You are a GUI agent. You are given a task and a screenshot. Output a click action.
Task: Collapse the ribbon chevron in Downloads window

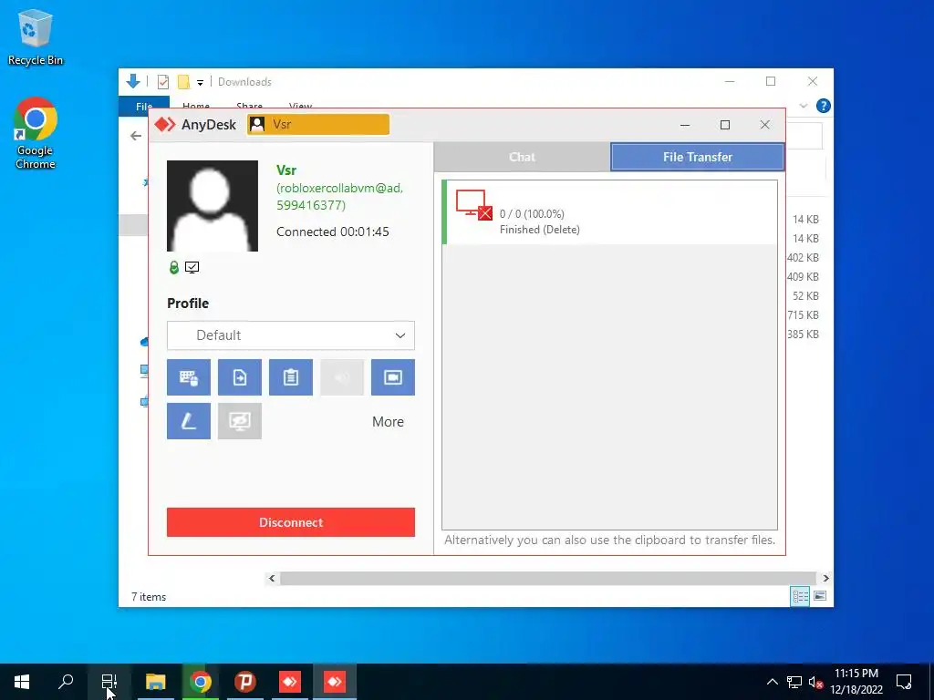[803, 106]
